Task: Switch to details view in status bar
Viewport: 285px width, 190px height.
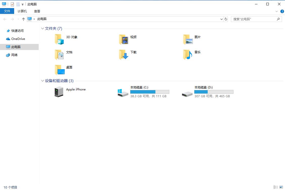Action: [276, 187]
